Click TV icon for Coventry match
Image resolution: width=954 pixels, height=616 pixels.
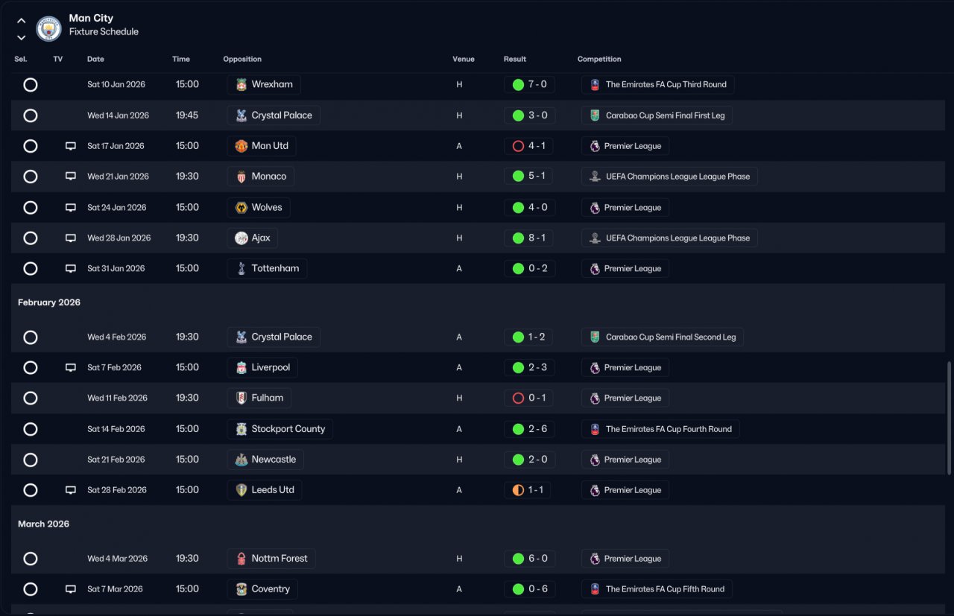click(71, 589)
